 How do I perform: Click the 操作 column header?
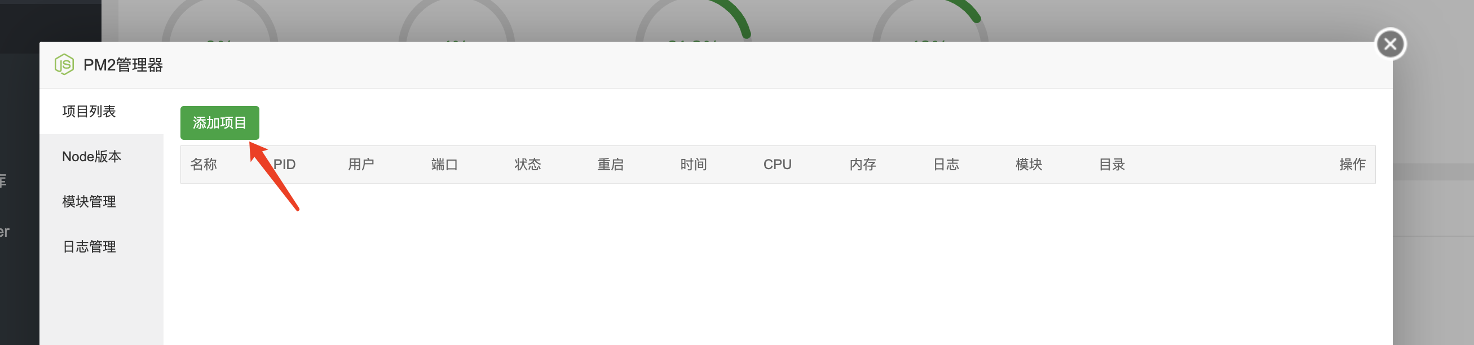[1352, 165]
